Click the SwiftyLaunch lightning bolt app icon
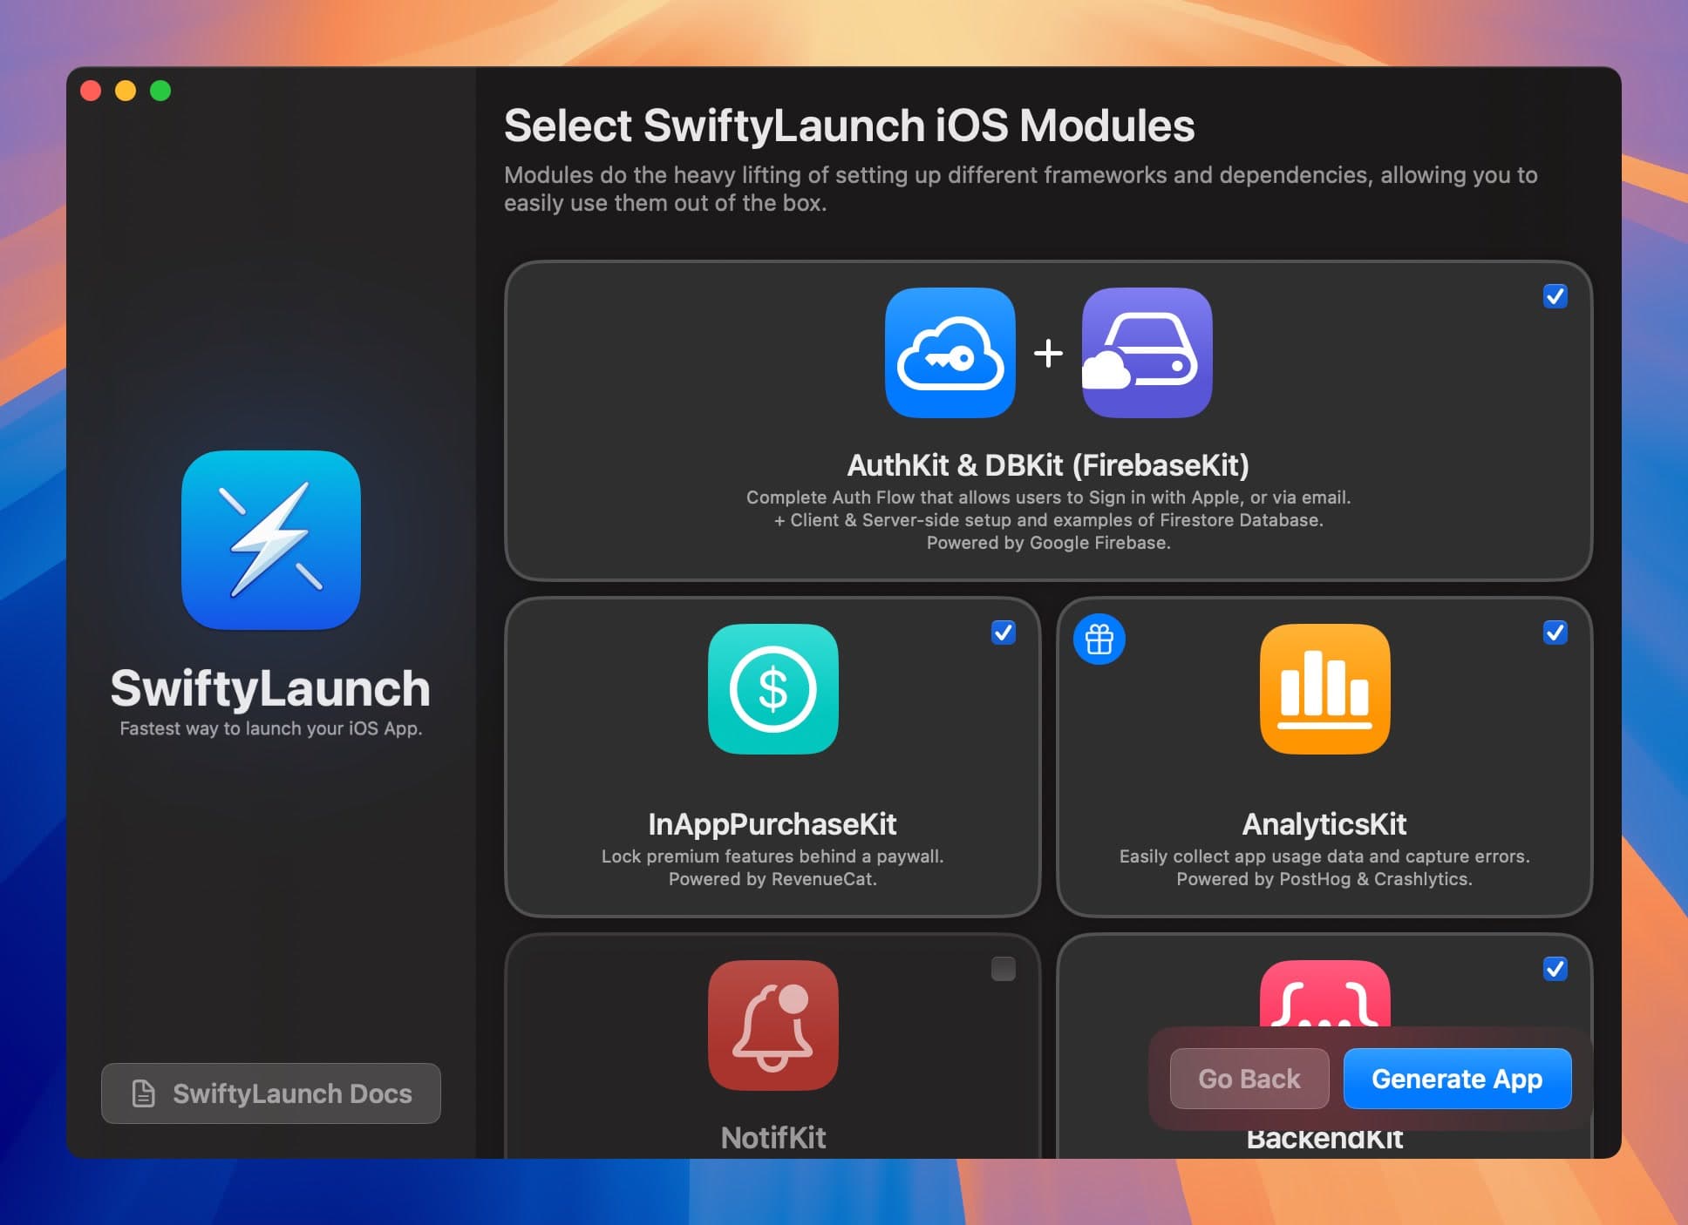Image resolution: width=1688 pixels, height=1225 pixels. tap(270, 540)
